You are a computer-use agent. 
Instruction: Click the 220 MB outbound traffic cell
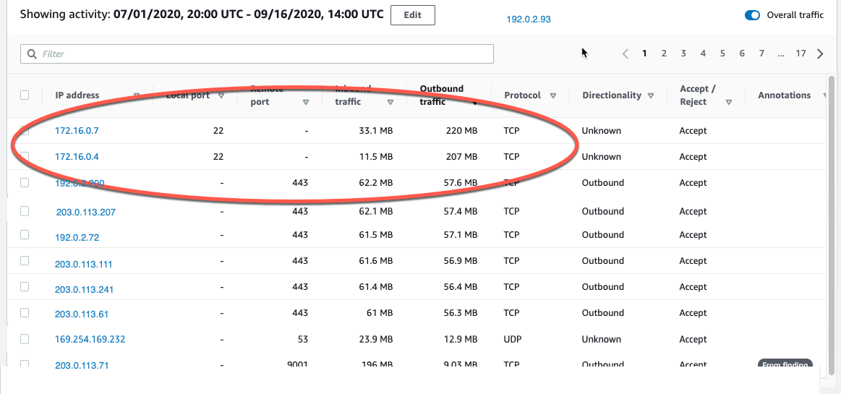(x=461, y=130)
